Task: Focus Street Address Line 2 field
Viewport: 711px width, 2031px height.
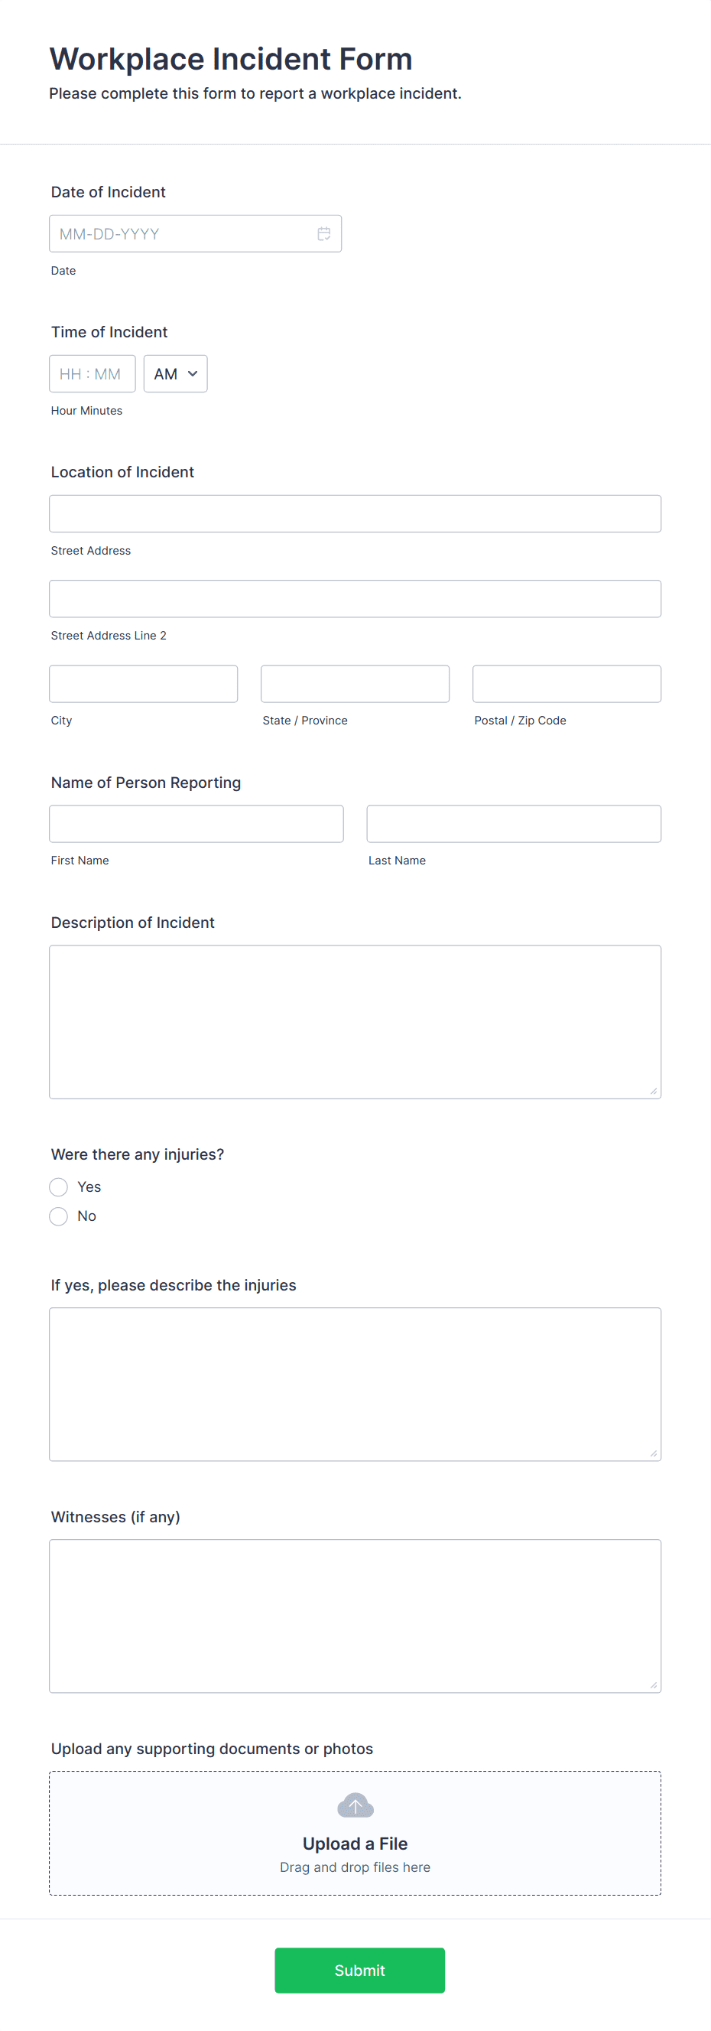Action: 355,598
